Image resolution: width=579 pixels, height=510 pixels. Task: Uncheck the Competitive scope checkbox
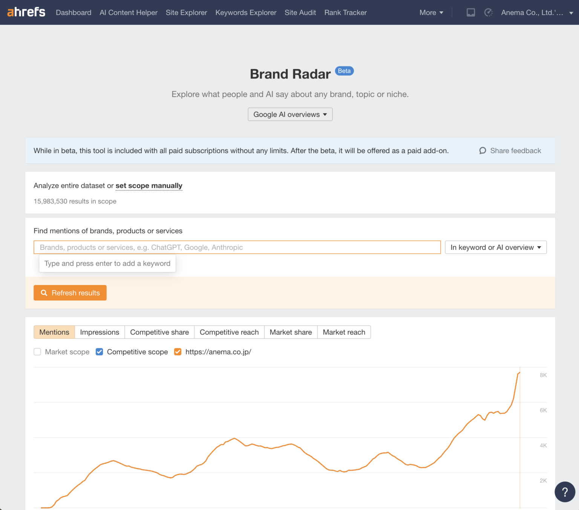100,352
